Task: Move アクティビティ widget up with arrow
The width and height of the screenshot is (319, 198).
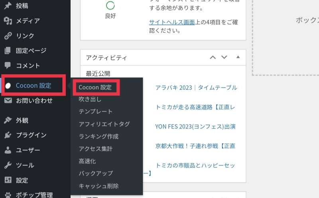Action: 213,57
